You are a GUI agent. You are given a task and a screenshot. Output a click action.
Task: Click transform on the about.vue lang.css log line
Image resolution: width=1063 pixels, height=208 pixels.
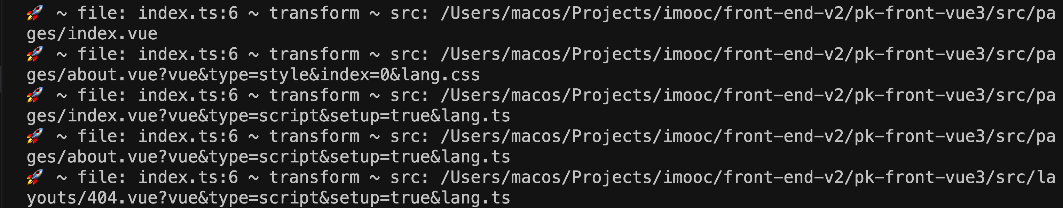coord(314,54)
